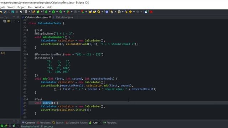
Task: Click the New Java Class icon
Action: click(38, 12)
